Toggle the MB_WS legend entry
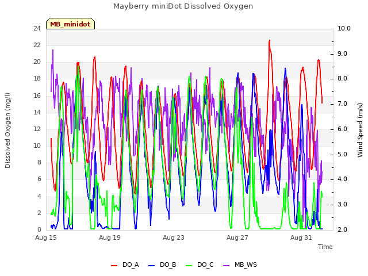 240,264
